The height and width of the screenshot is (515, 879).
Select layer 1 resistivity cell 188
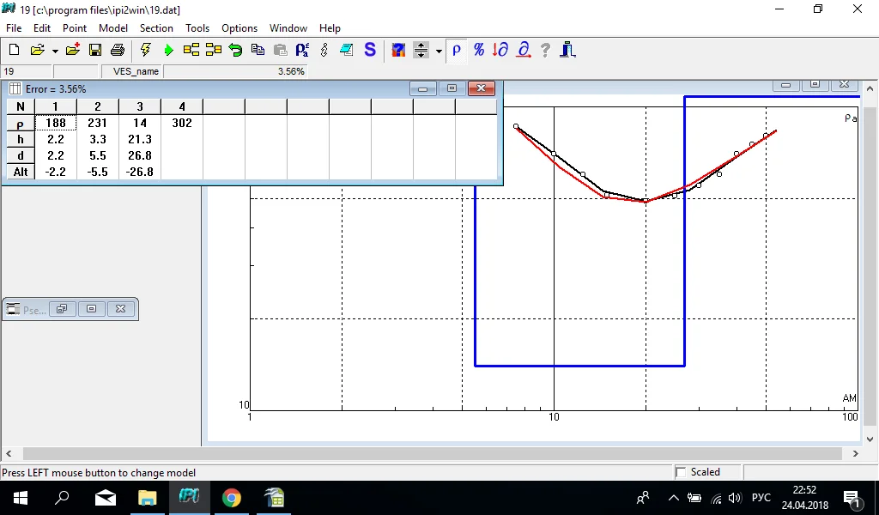(56, 123)
